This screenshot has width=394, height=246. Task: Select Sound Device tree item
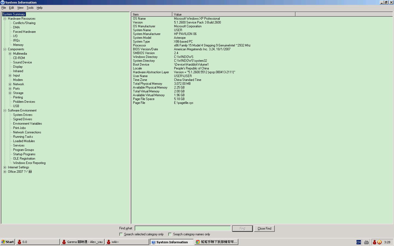pyautogui.click(x=22, y=62)
